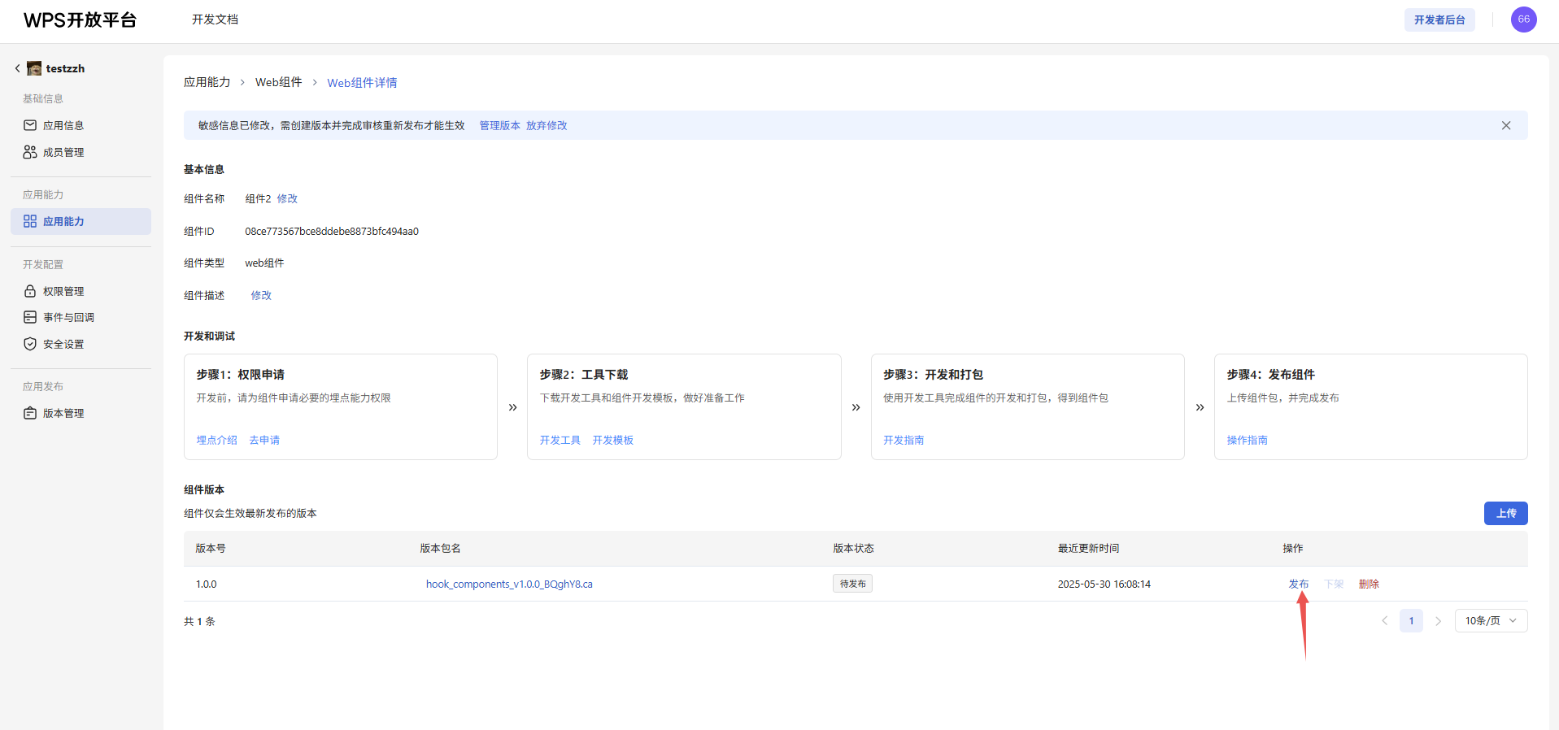
Task: Click the 步骤1：权限申请 card title
Action: [x=240, y=374]
